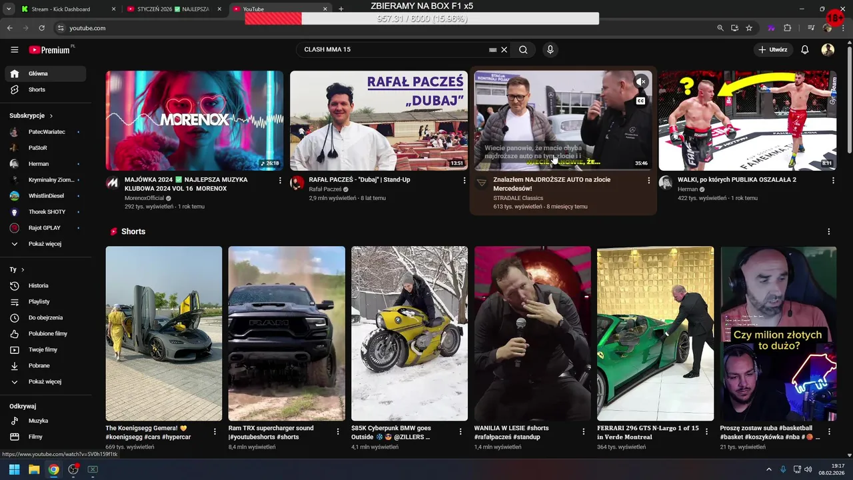Play the Rafał Pacześ Dubaj stand-up thumbnail
This screenshot has width=853, height=480.
379,121
